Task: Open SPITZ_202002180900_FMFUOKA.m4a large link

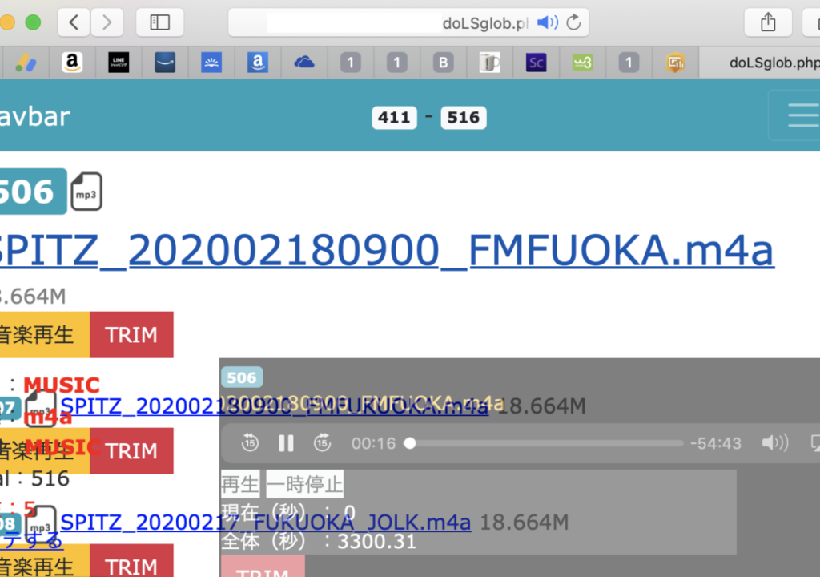Action: click(386, 250)
